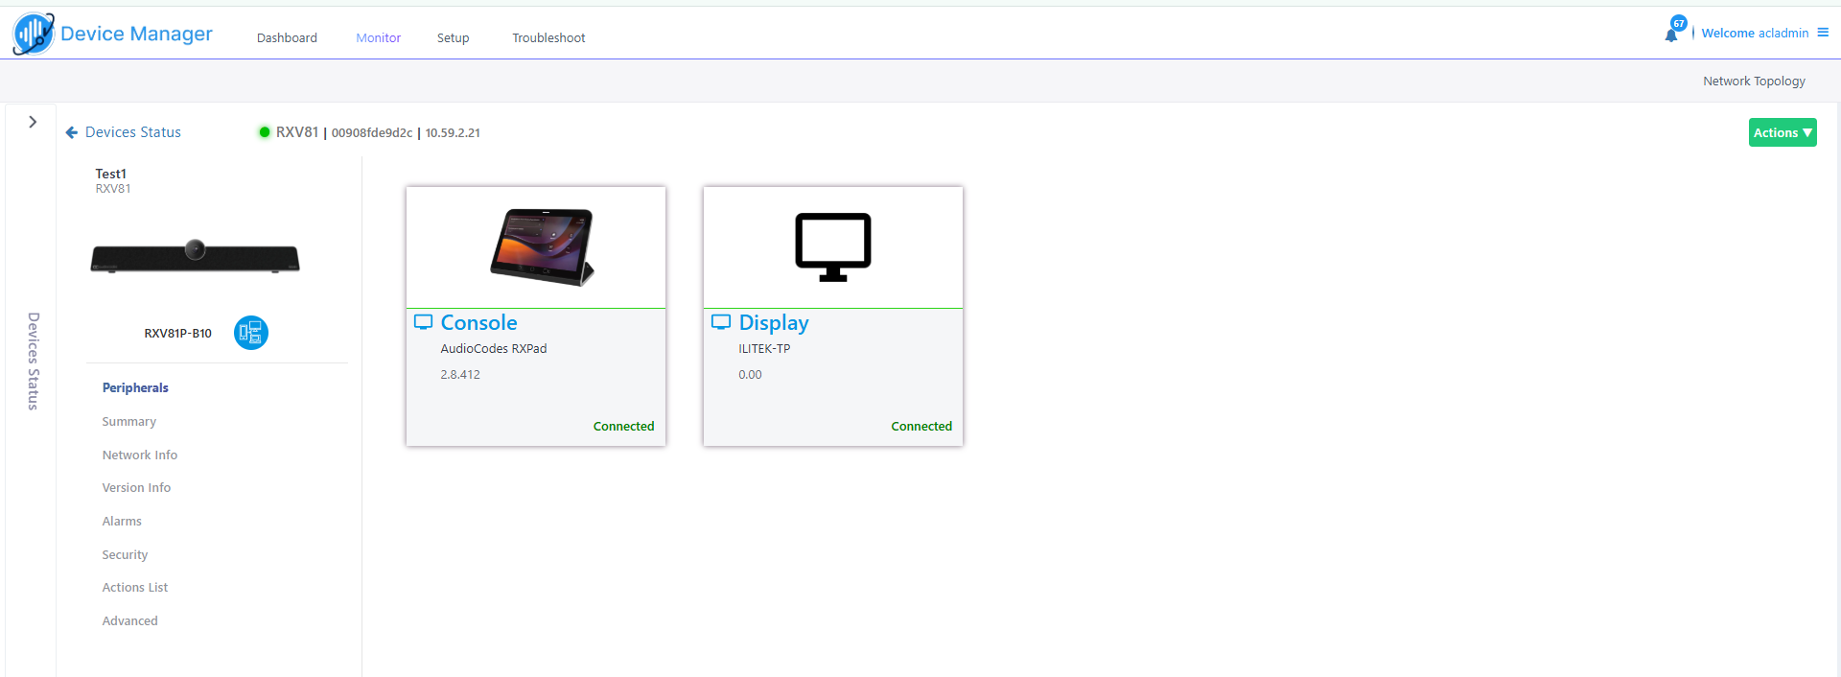Click the green status dot beside RXV81
The width and height of the screenshot is (1841, 677).
pyautogui.click(x=265, y=132)
